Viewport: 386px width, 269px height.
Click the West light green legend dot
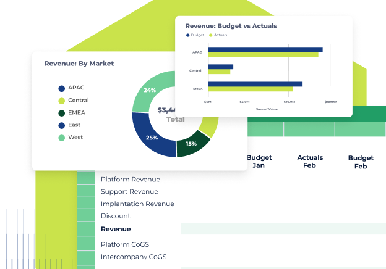pyautogui.click(x=62, y=138)
